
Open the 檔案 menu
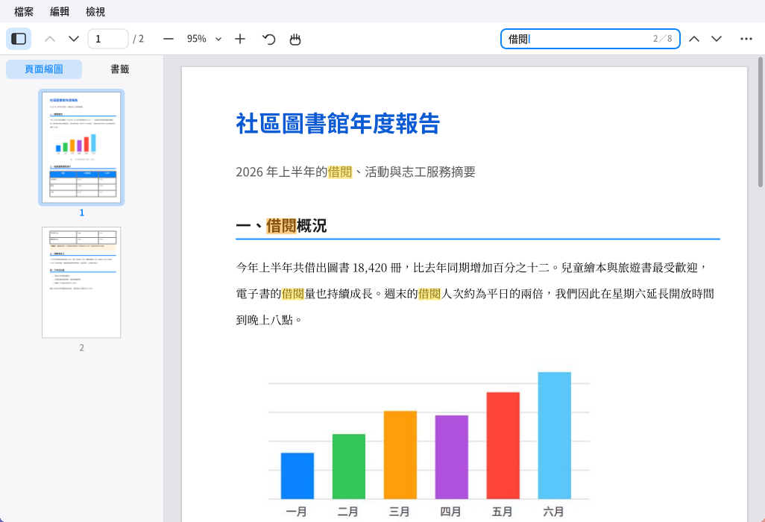pos(23,11)
